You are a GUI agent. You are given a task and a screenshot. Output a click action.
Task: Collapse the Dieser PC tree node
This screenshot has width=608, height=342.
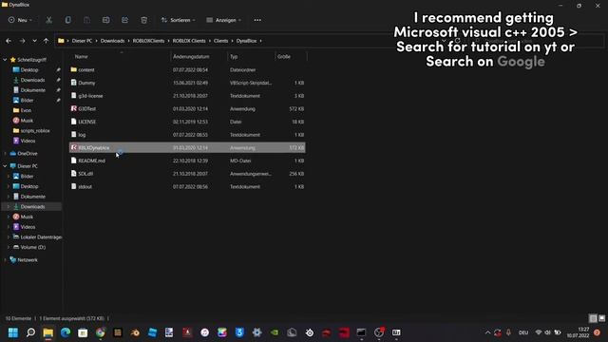(5, 166)
